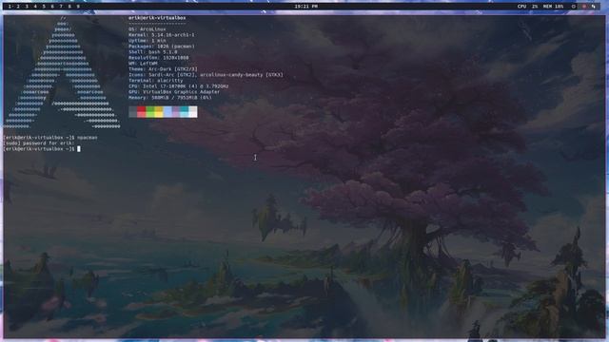Screen dimensions: 609x342
Task: Click the npacman command line
Action: pyautogui.click(x=50, y=138)
